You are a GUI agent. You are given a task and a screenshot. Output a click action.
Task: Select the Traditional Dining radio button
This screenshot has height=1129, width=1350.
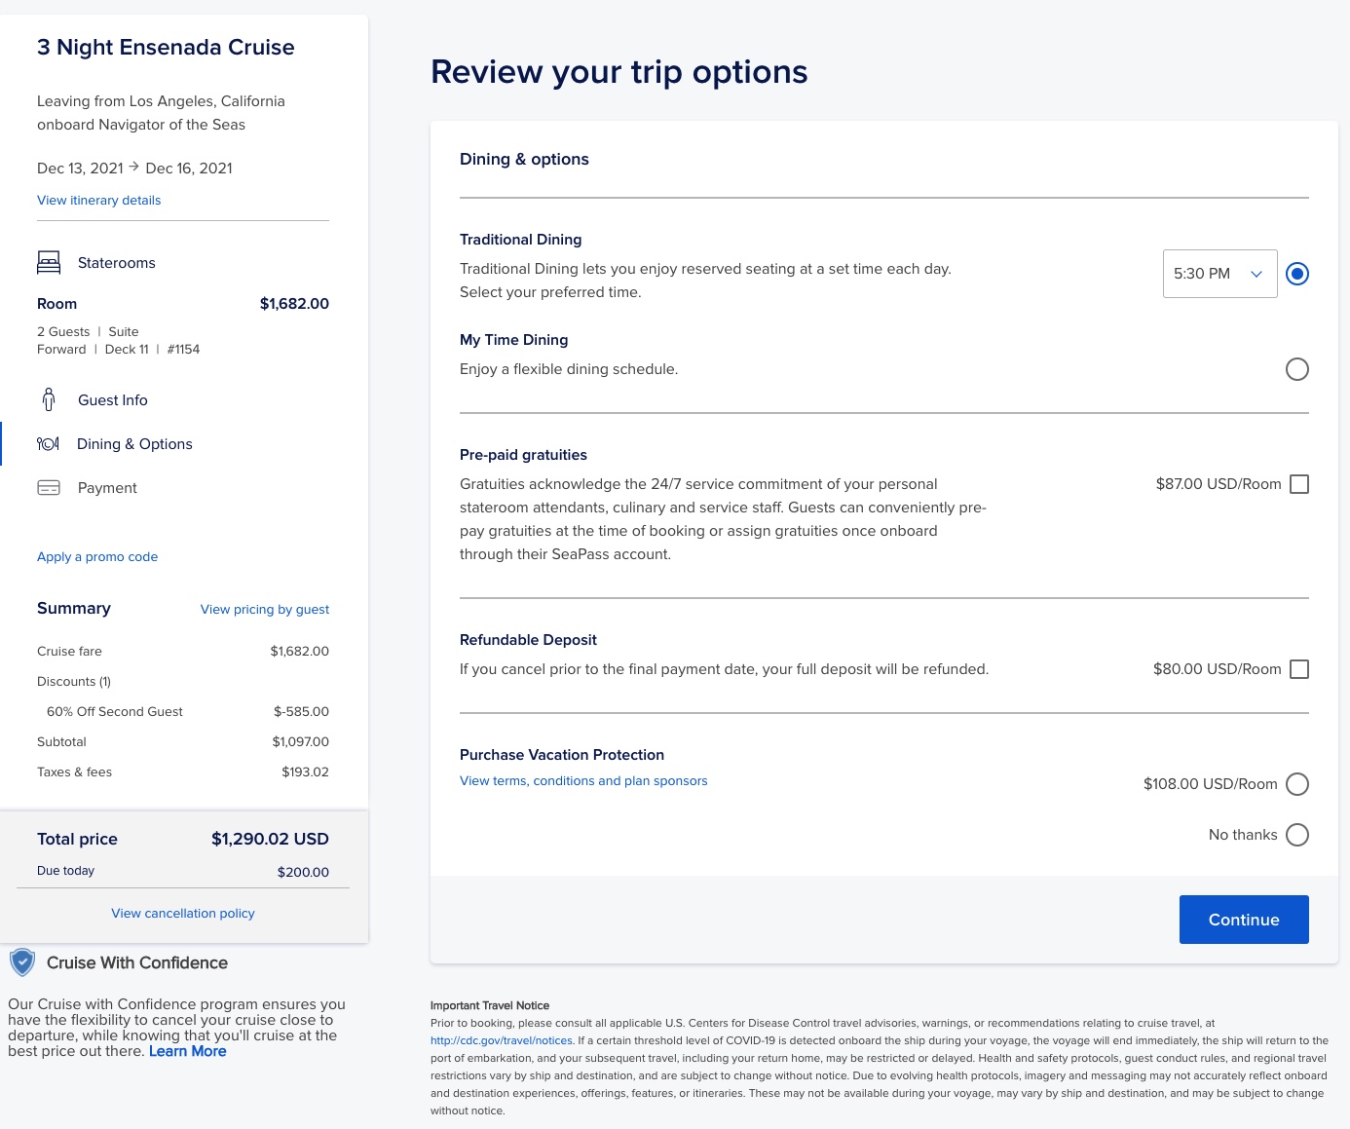(x=1297, y=274)
